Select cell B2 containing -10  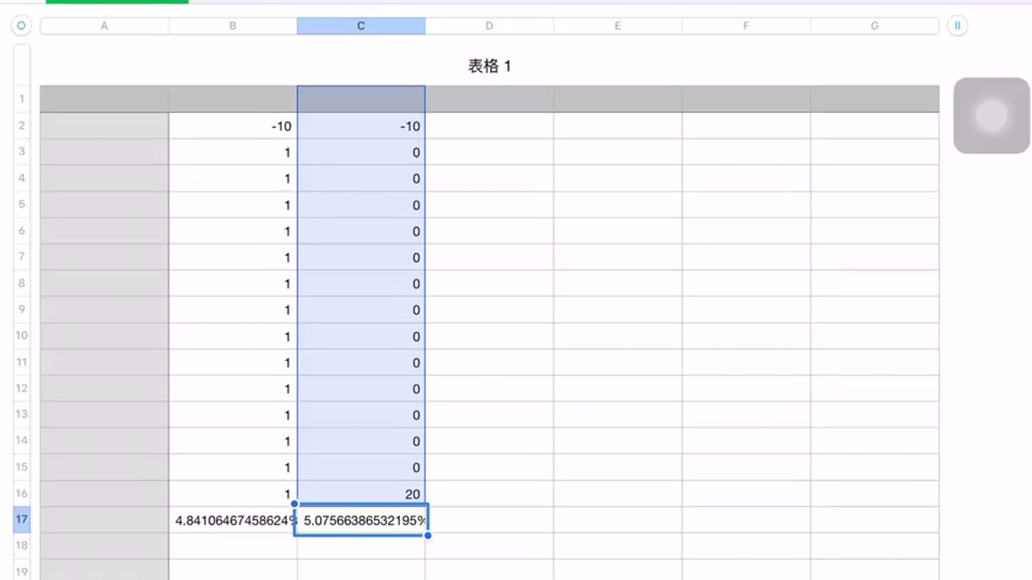coord(233,126)
